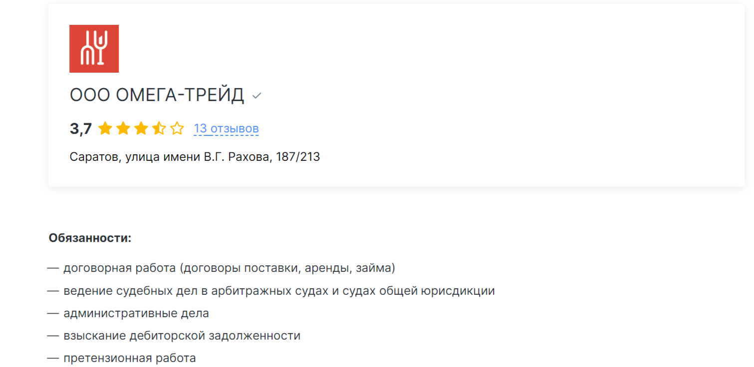Click the word отзывов in reviews link
754x367 pixels.
click(235, 128)
